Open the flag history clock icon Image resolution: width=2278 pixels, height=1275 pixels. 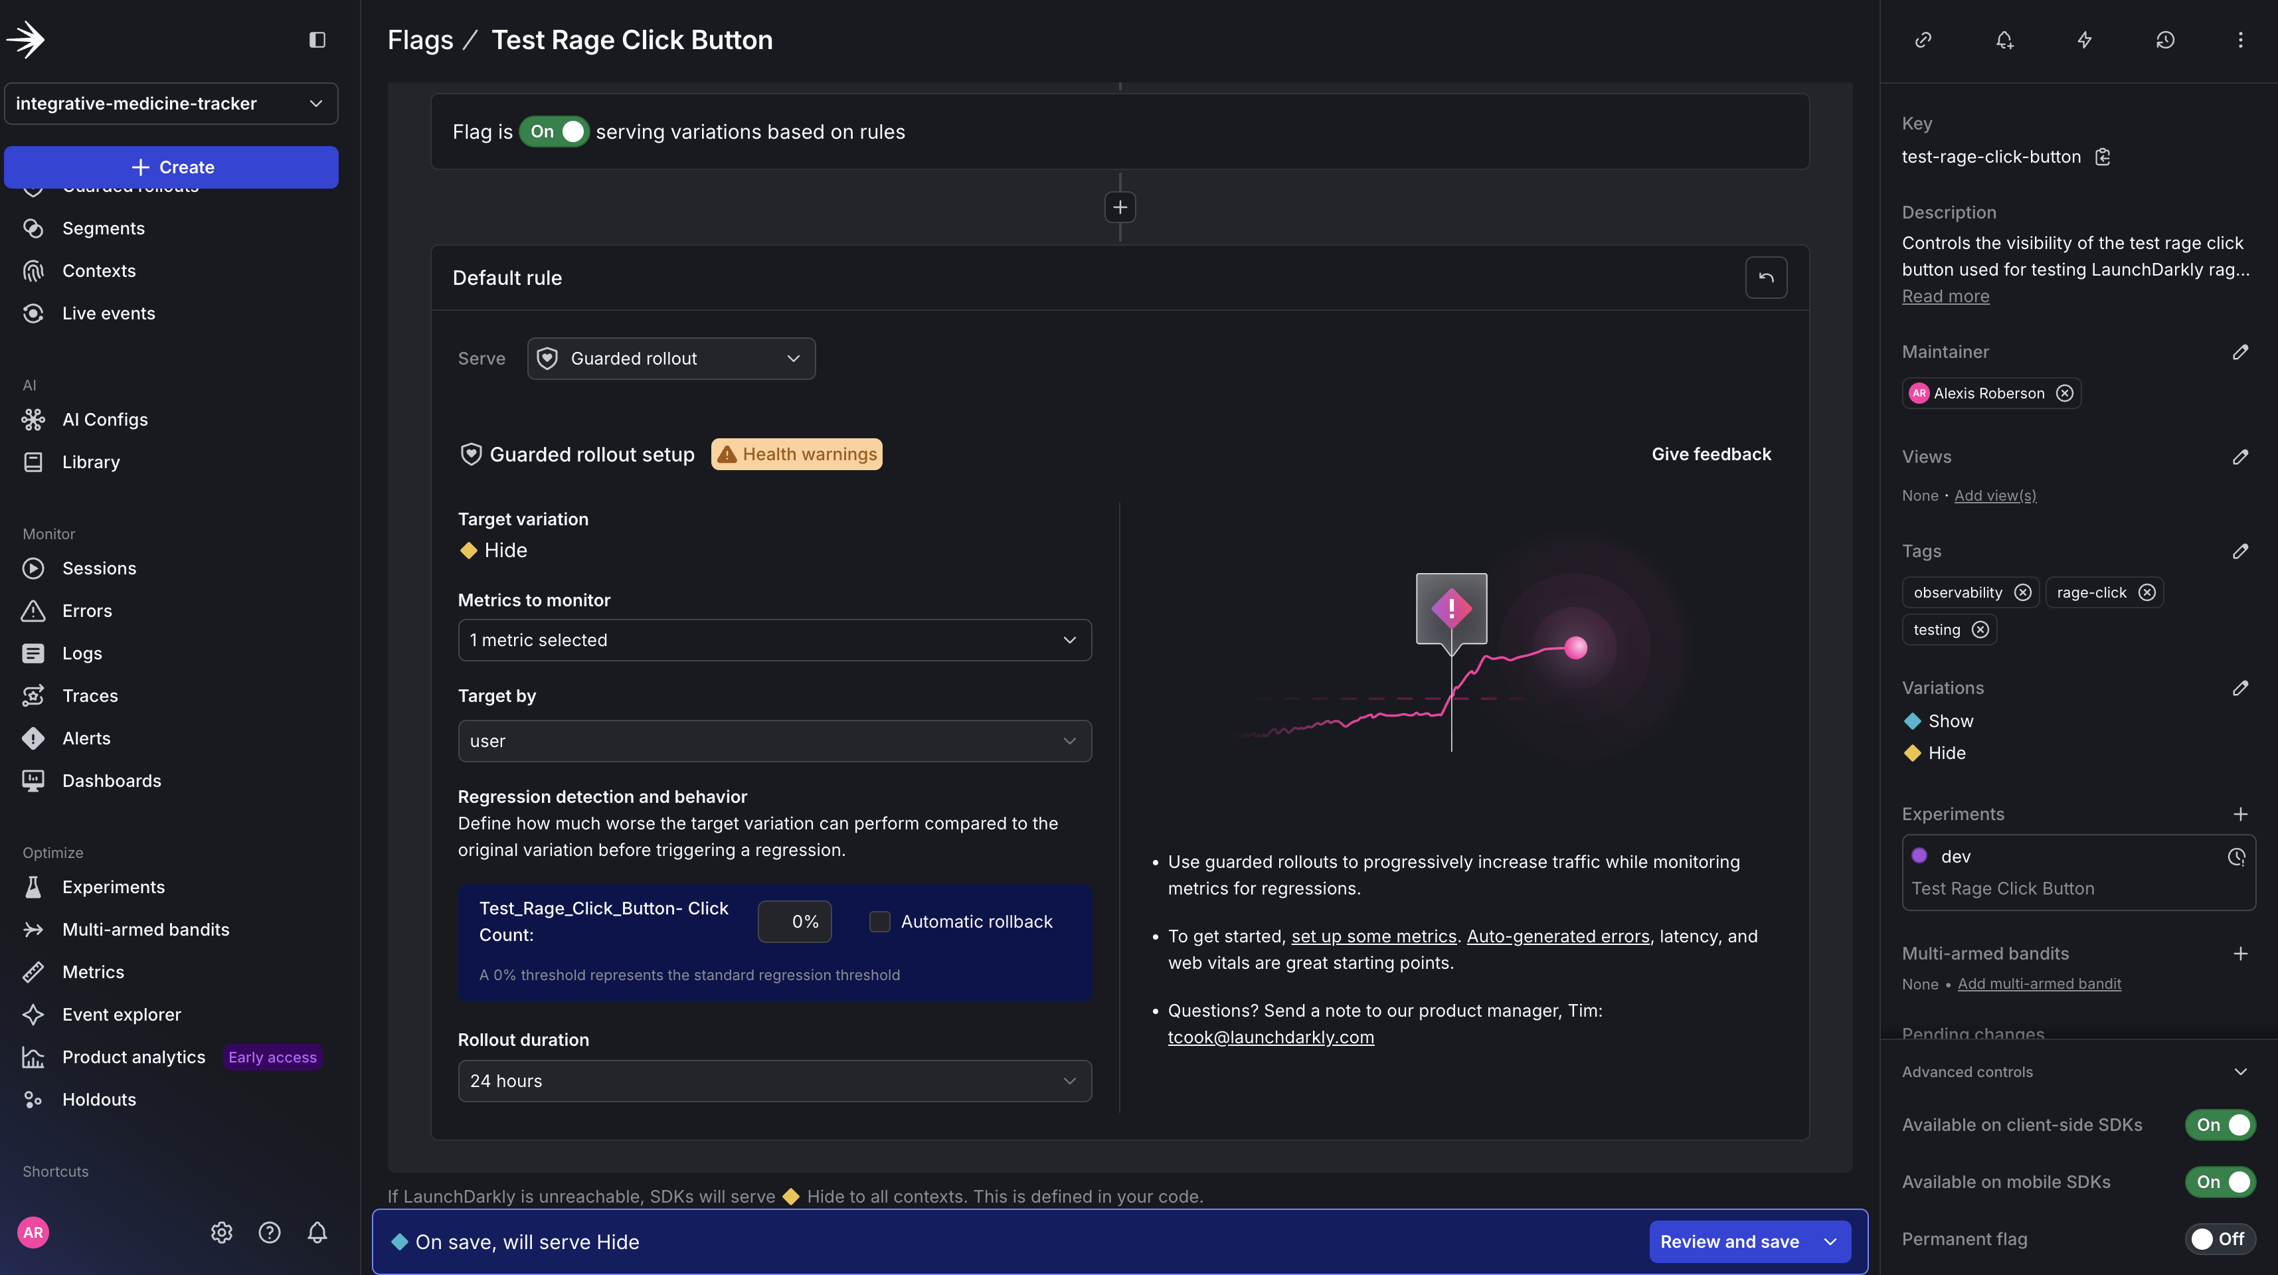tap(2164, 40)
